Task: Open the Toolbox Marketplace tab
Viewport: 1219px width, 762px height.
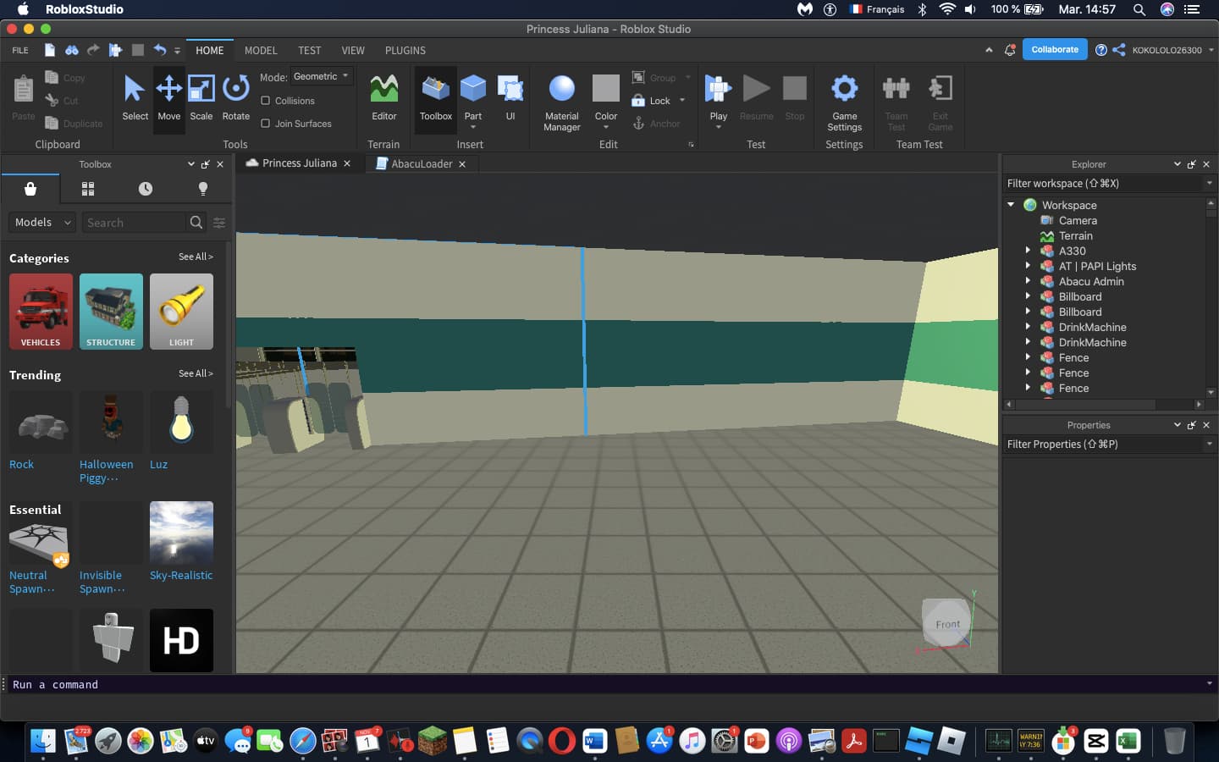Action: coord(30,189)
